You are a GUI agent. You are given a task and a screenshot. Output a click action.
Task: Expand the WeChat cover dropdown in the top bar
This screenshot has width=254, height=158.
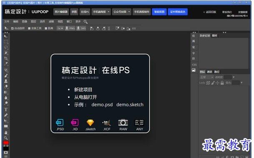tap(129, 12)
